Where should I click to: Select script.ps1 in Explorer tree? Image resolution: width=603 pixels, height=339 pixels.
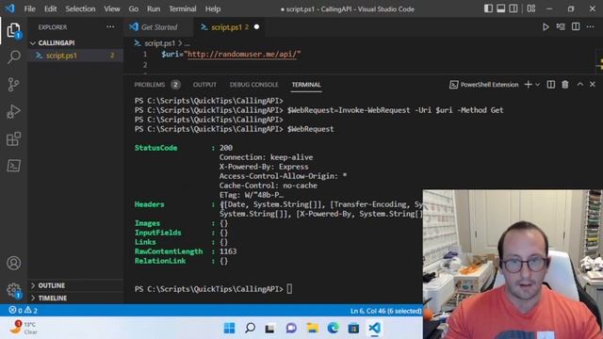click(x=75, y=56)
